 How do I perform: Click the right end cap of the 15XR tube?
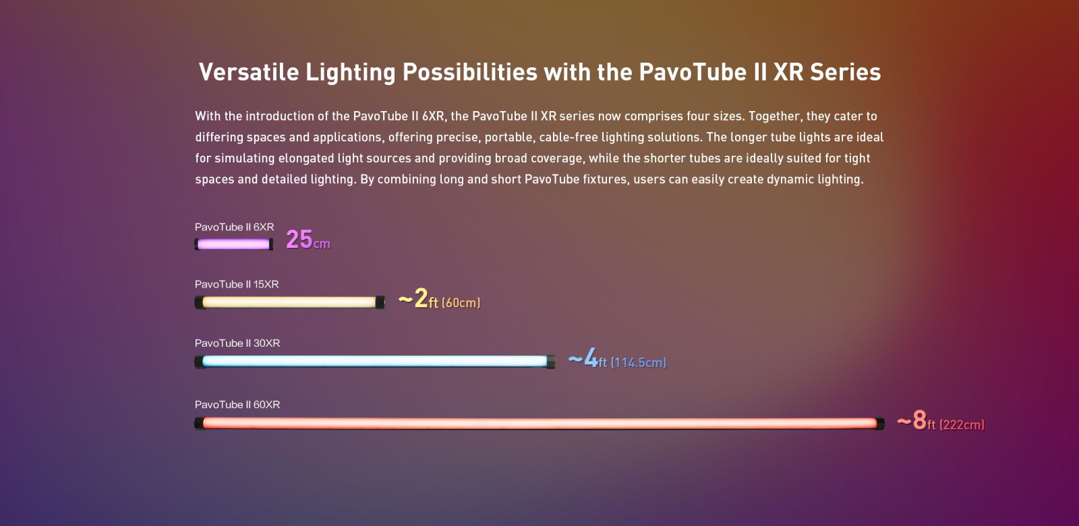click(x=381, y=302)
